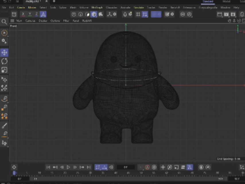The image size is (245, 184).
Task: Select the Scale tool
Action: (x=4, y=70)
